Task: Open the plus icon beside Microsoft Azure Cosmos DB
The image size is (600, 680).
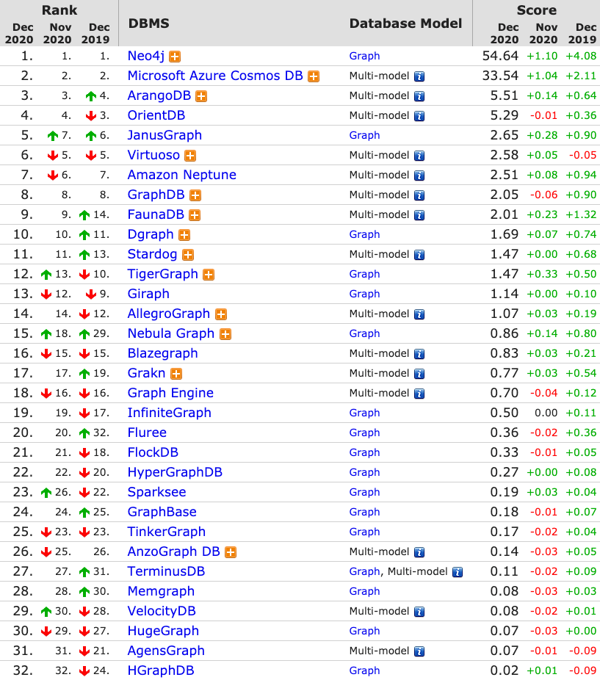Action: click(314, 76)
